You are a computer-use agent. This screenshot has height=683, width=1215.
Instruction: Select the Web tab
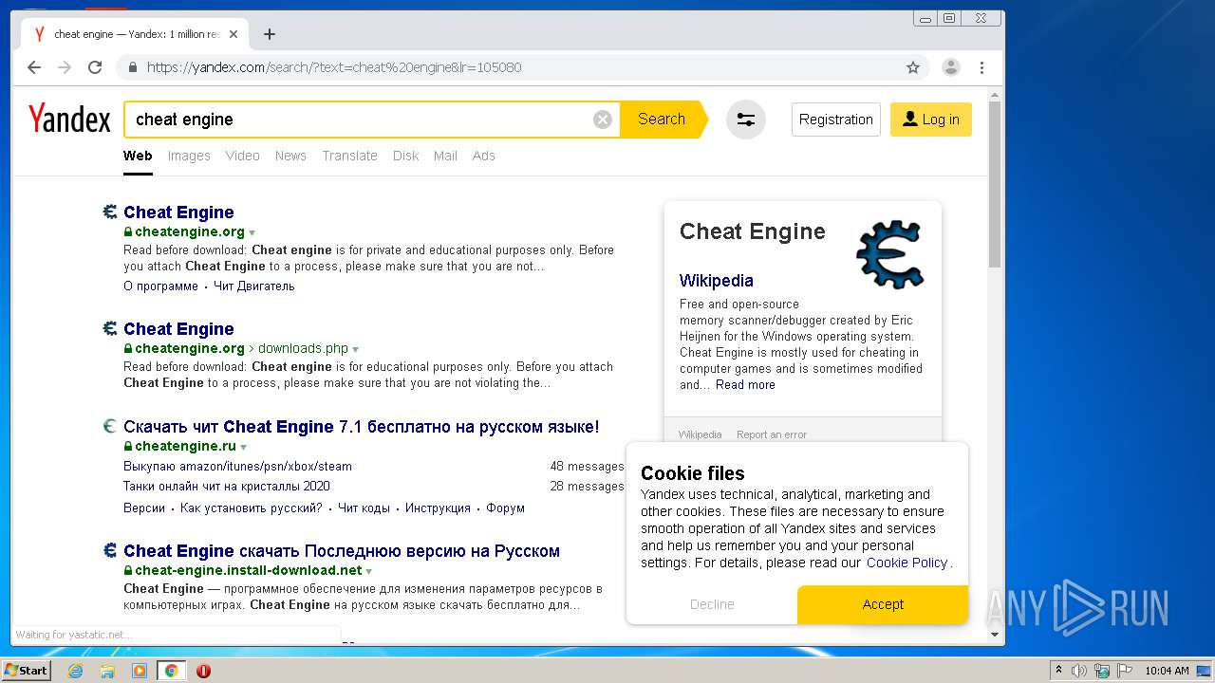coord(138,156)
